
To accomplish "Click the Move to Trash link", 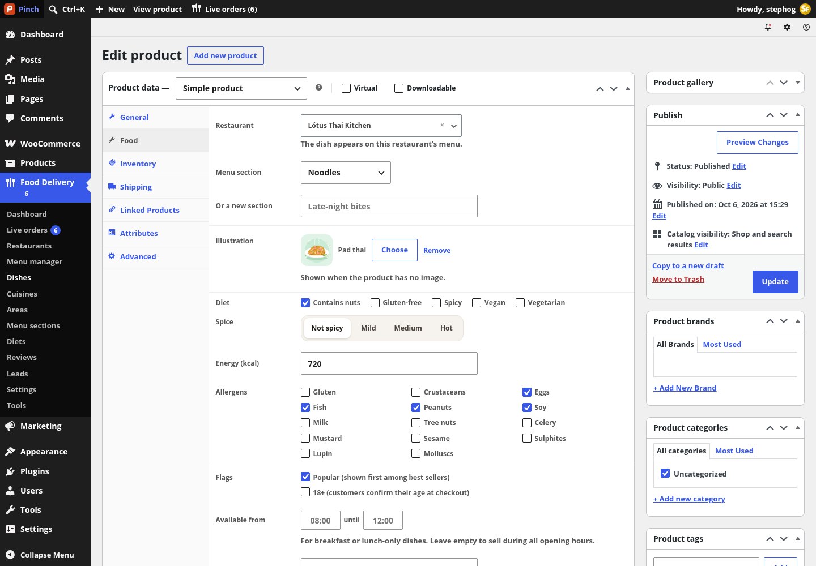I will tap(678, 279).
